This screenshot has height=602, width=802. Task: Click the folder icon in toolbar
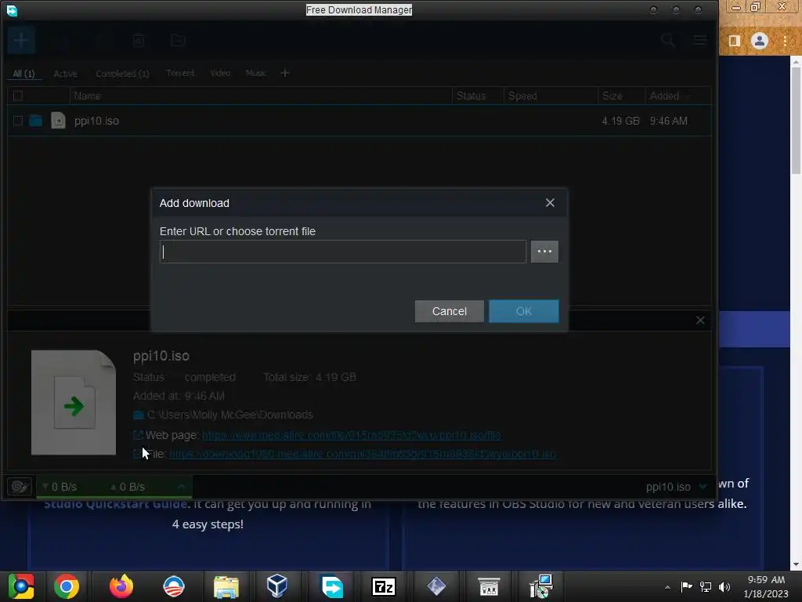pos(178,40)
